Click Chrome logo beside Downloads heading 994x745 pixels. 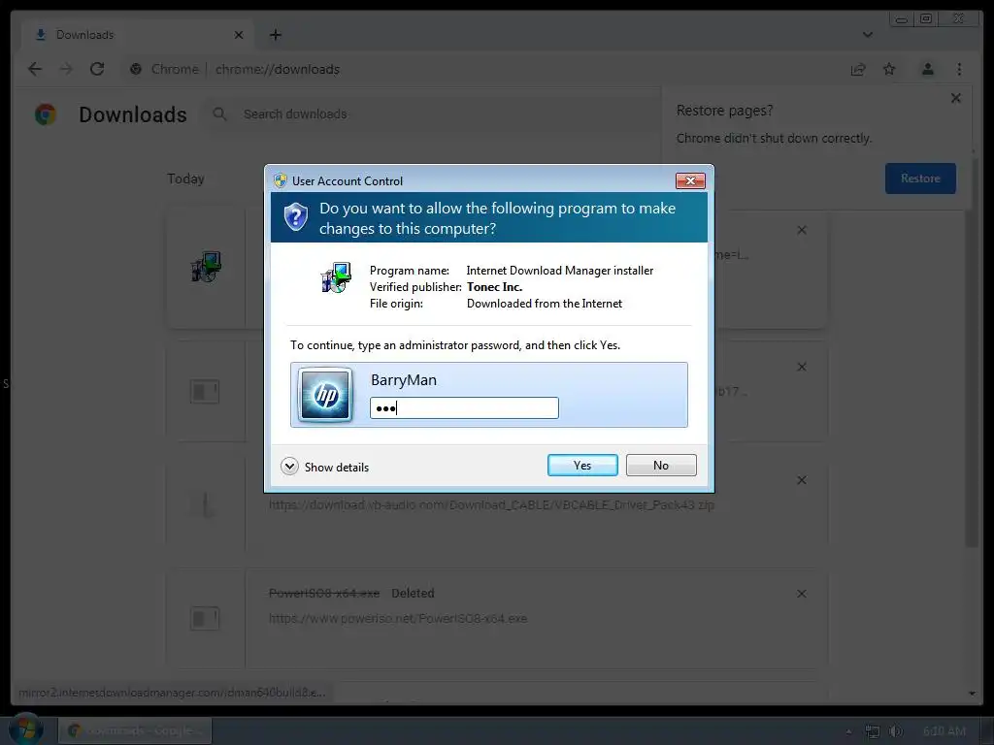coord(46,114)
